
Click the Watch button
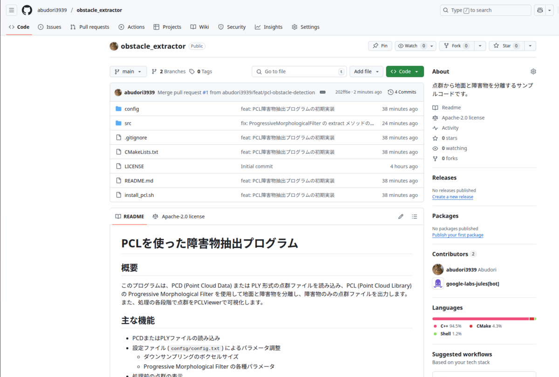[412, 46]
